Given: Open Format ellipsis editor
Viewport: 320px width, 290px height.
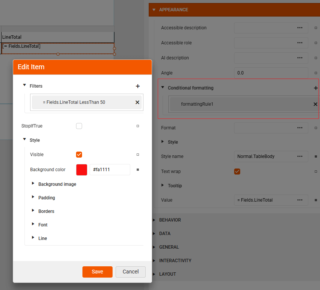Looking at the screenshot, I should coord(300,128).
